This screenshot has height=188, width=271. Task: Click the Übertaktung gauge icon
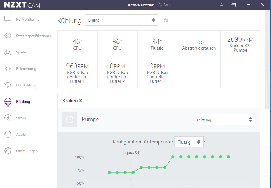pyautogui.click(x=8, y=85)
